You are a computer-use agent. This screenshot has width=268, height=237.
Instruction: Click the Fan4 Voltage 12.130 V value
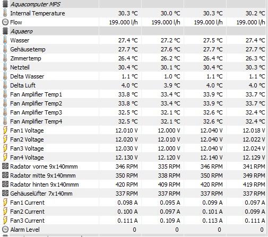click(x=126, y=157)
